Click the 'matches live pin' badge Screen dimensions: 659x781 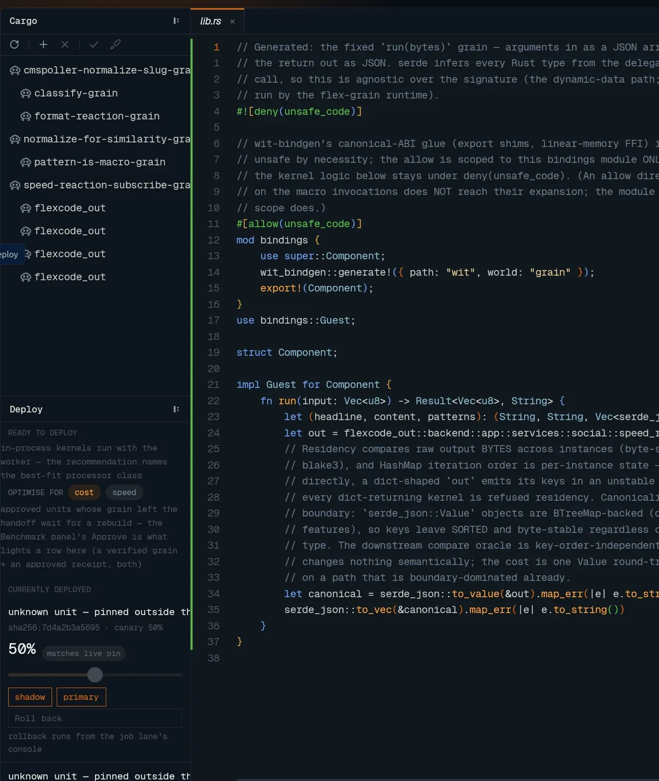84,653
